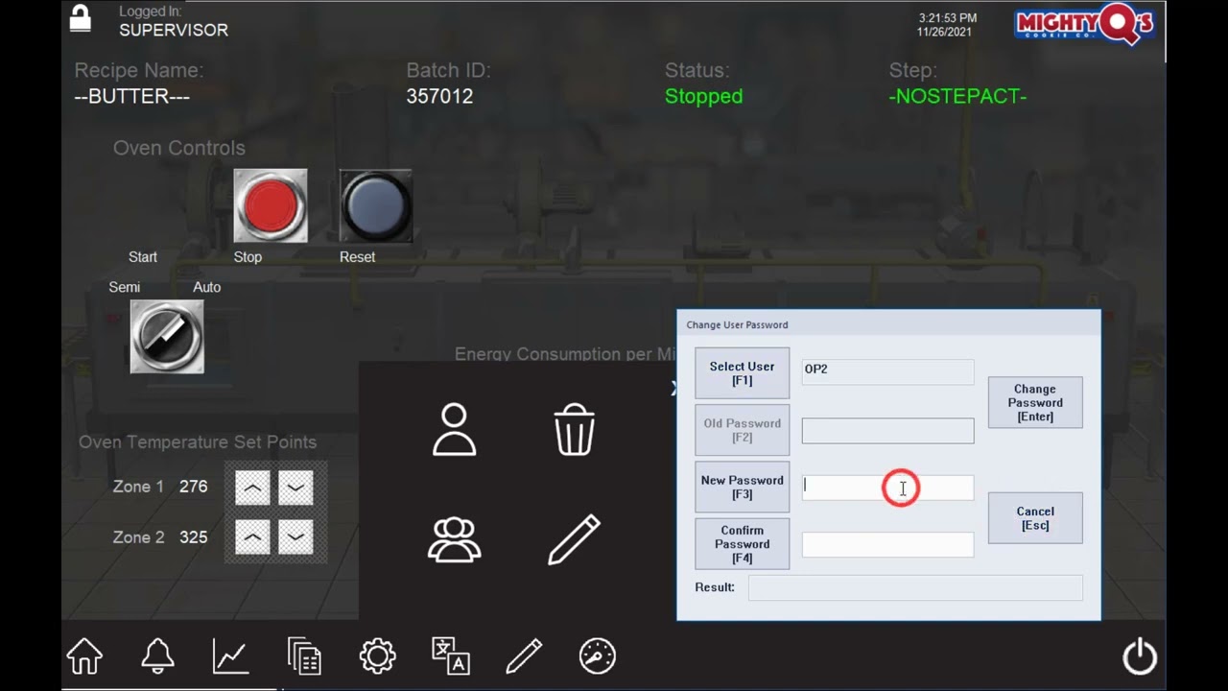This screenshot has width=1228, height=691.
Task: Click the Old Password input field
Action: point(887,431)
